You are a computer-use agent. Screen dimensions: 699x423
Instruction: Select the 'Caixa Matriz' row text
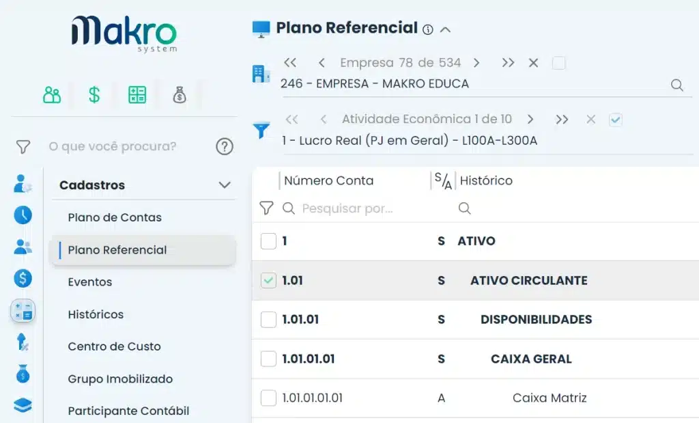(x=550, y=398)
